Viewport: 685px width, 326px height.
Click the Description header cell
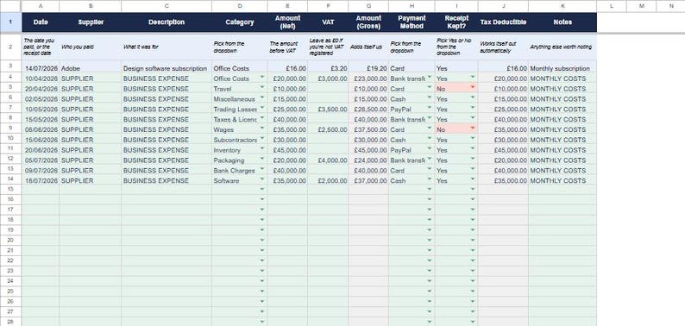[x=167, y=22]
